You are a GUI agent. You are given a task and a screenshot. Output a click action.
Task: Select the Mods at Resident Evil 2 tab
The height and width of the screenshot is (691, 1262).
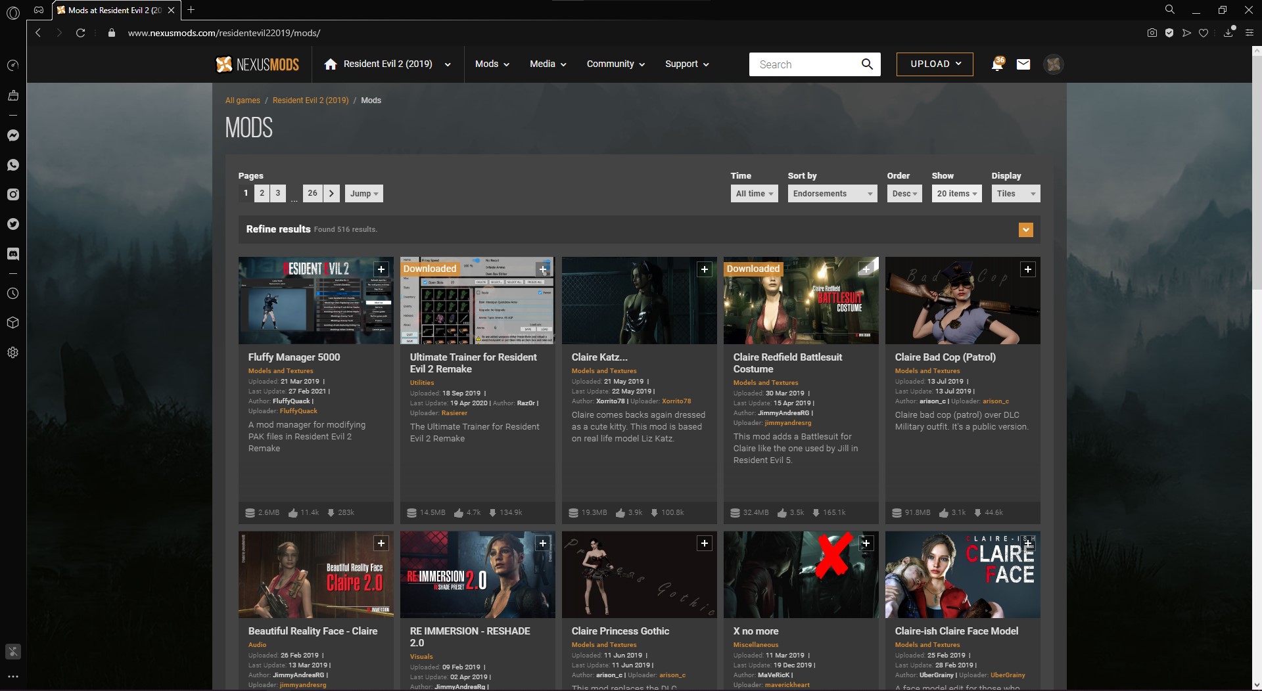tap(115, 11)
